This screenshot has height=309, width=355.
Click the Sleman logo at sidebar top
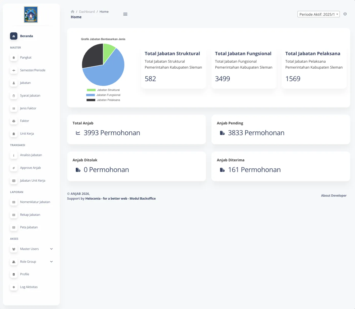pyautogui.click(x=31, y=15)
